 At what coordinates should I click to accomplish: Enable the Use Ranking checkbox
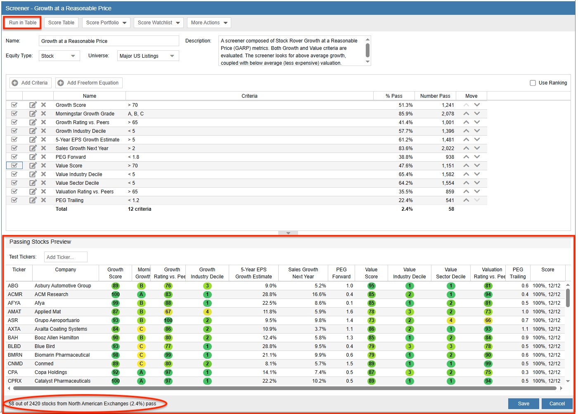[x=533, y=82]
